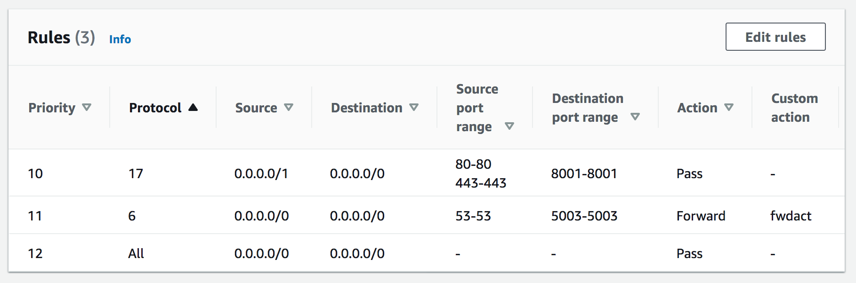Open the Edit rules button

(775, 37)
